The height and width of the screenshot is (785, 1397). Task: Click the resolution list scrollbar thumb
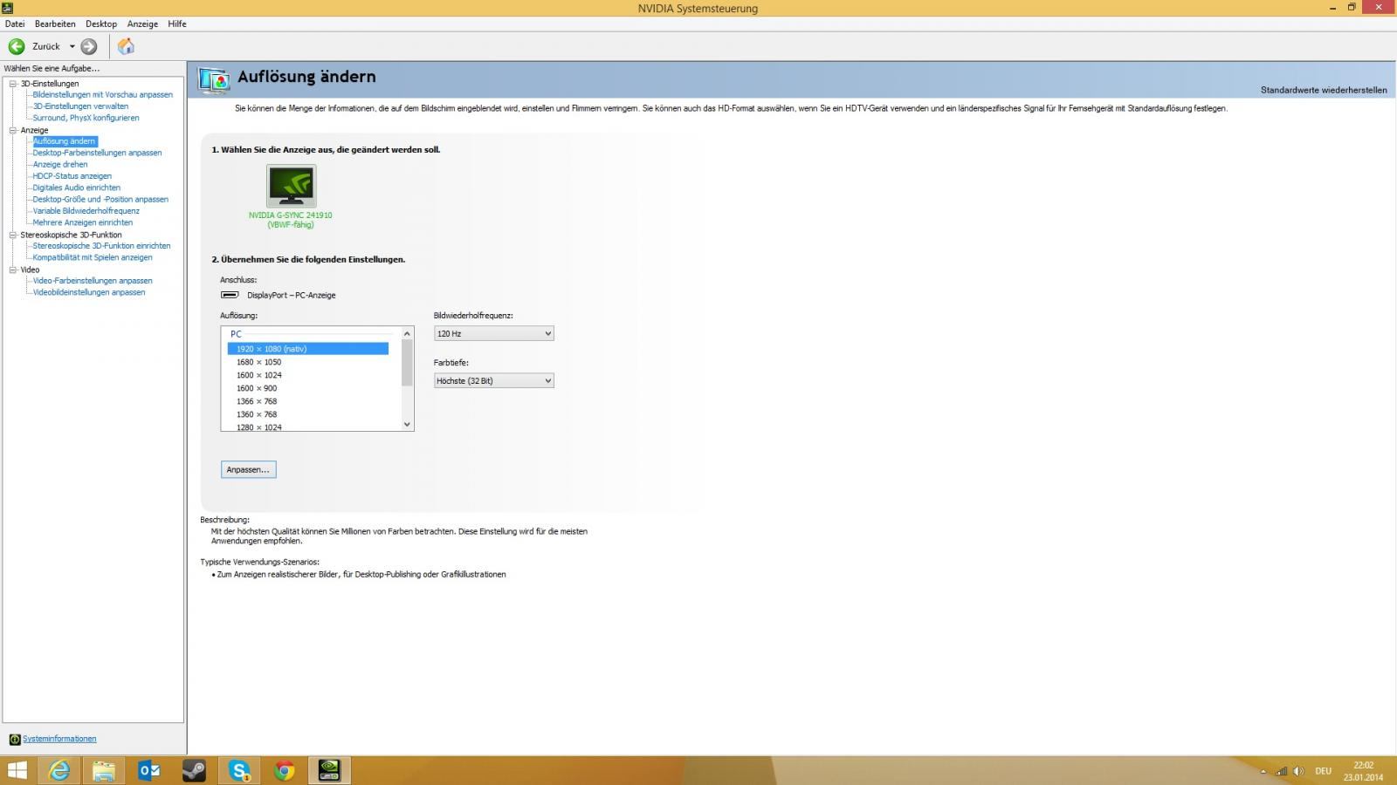pos(407,363)
